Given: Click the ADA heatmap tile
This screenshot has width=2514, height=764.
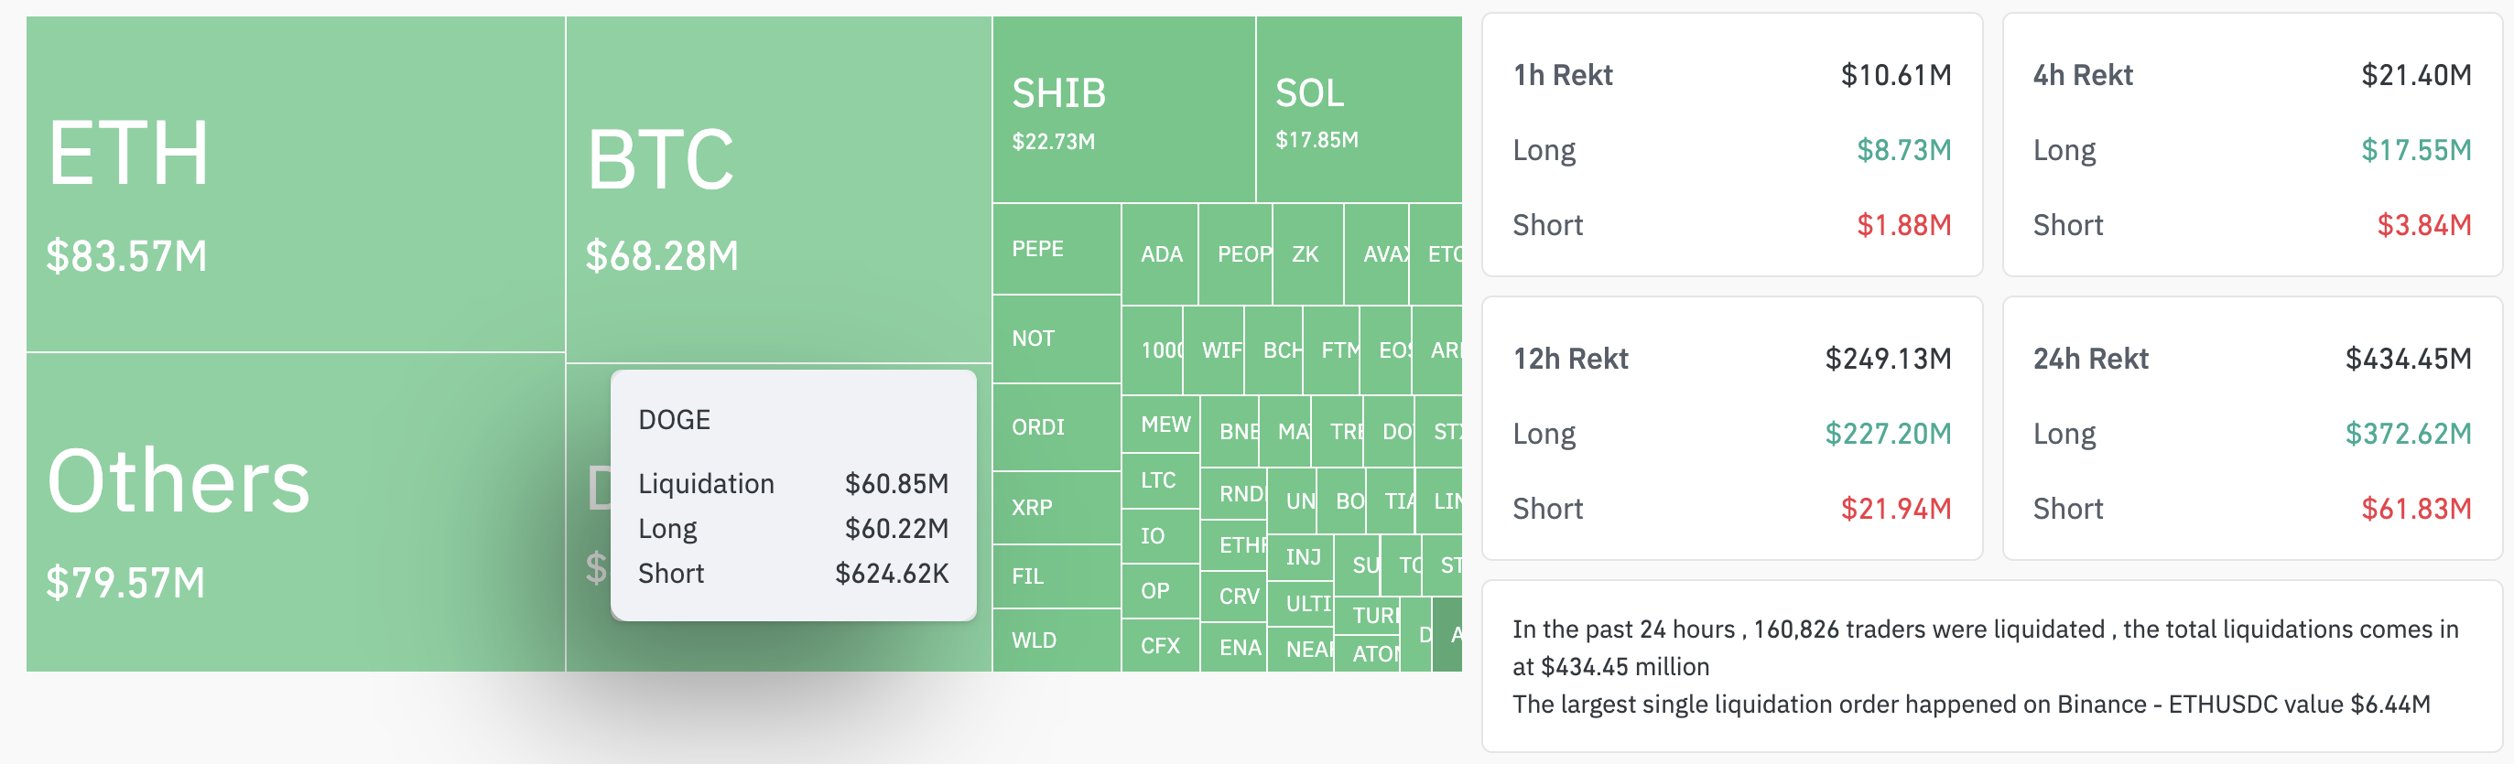Looking at the screenshot, I should [1160, 254].
